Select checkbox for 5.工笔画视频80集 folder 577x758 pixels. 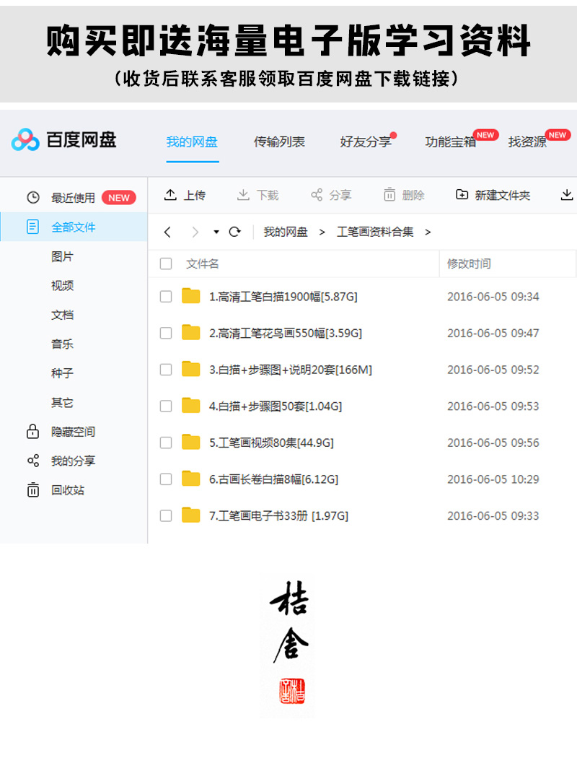(x=166, y=443)
